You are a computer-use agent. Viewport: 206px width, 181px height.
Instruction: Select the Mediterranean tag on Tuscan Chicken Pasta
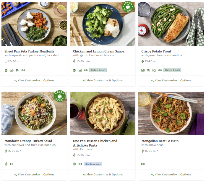[93, 164]
